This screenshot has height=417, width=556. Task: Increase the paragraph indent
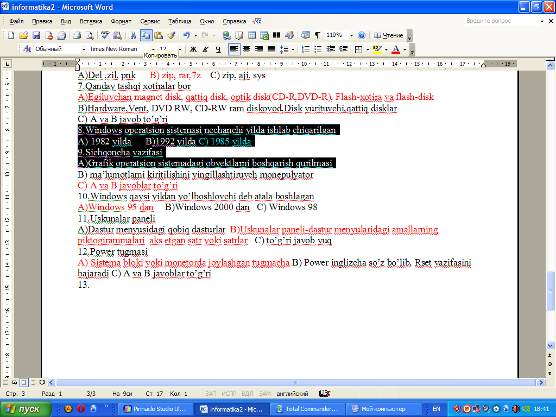point(343,49)
